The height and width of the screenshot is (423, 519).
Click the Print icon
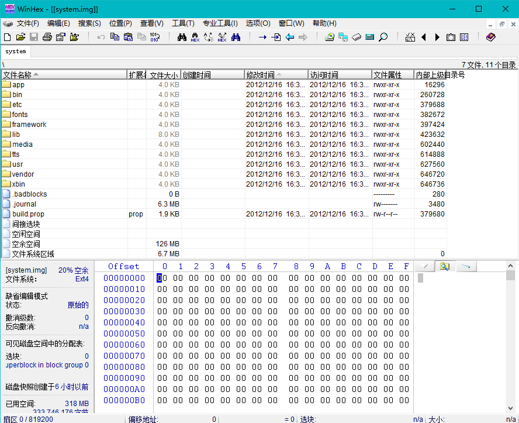(x=47, y=37)
